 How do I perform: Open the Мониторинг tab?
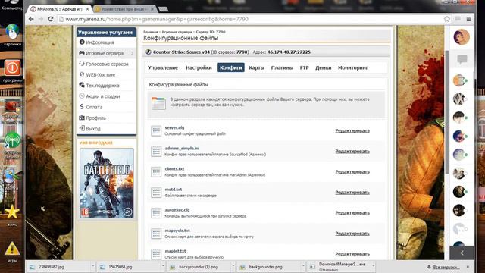coord(353,67)
